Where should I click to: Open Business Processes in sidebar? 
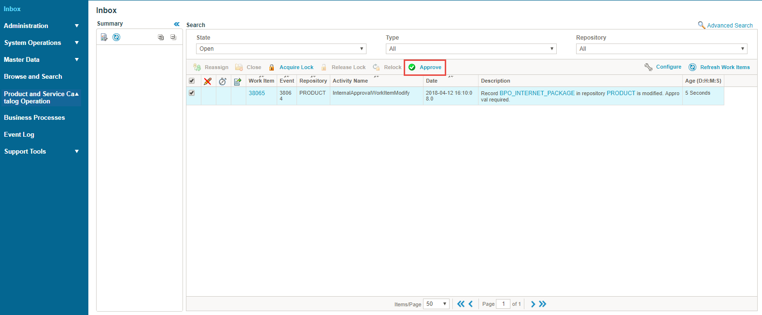tap(34, 117)
